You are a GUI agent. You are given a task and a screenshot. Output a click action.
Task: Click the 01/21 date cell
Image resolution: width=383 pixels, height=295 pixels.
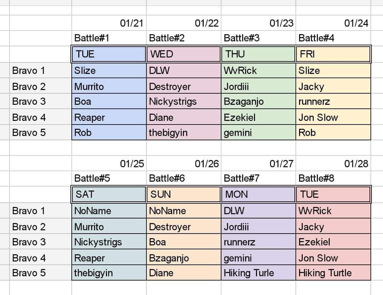coord(109,23)
